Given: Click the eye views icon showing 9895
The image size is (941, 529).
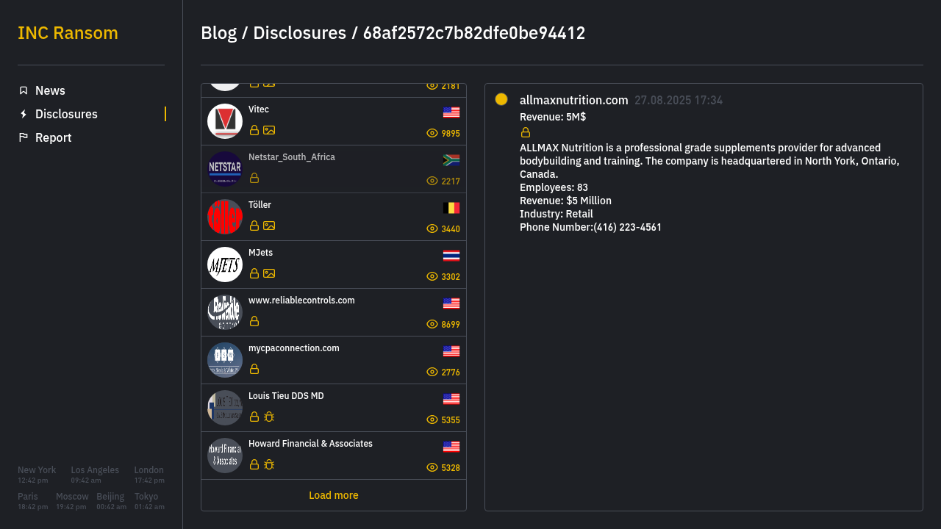Looking at the screenshot, I should tap(432, 133).
